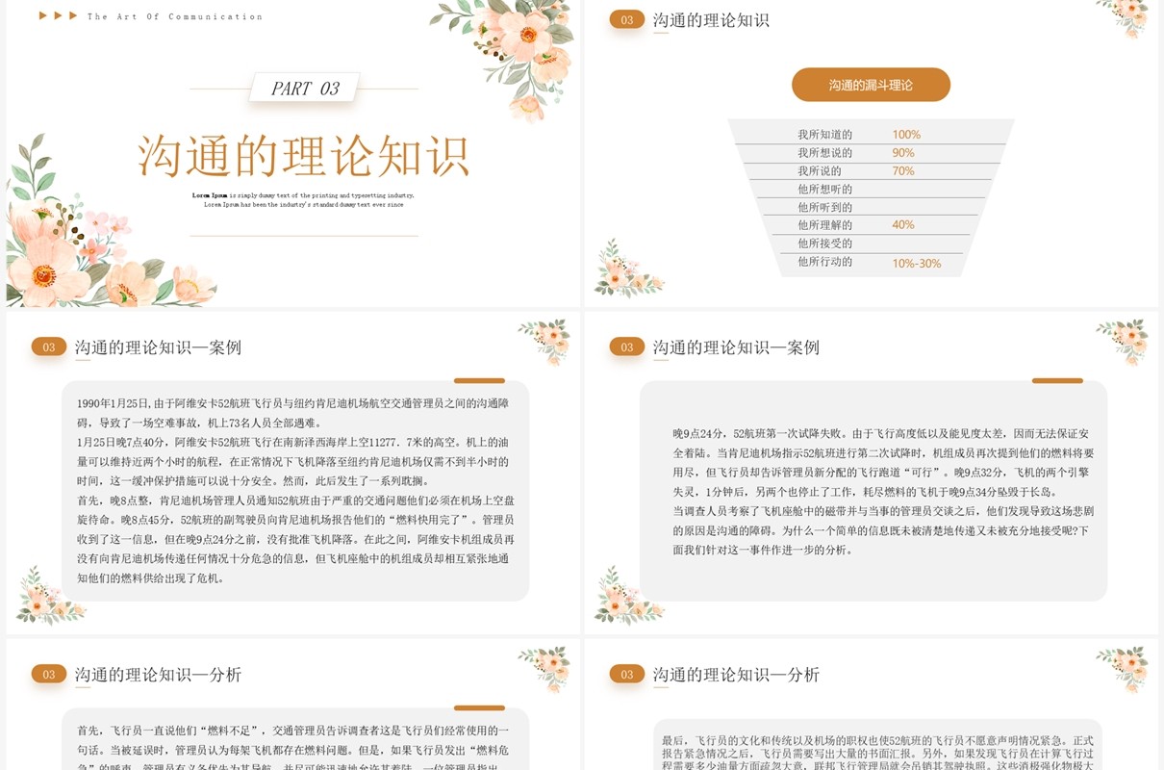Select funnel row '他所听到的'
Viewport: 1164px width, 770px height.
pyautogui.click(x=824, y=207)
